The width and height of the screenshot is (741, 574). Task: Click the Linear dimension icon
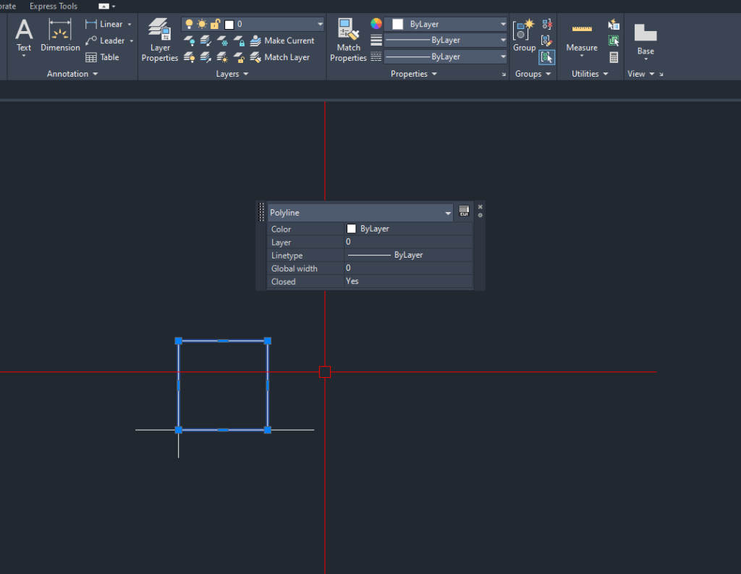(90, 24)
